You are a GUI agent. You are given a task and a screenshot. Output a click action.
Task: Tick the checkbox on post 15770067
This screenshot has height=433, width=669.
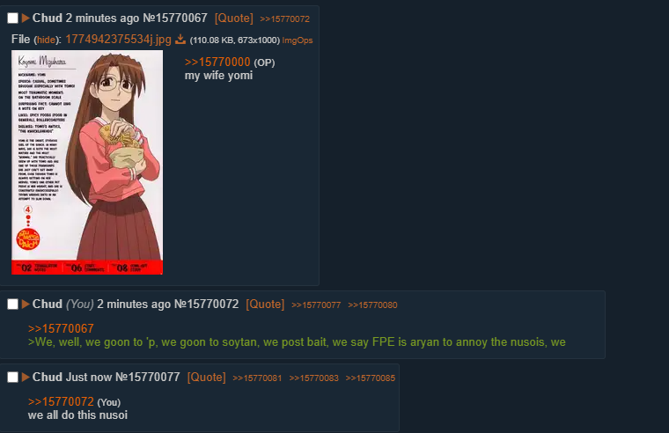pos(13,18)
